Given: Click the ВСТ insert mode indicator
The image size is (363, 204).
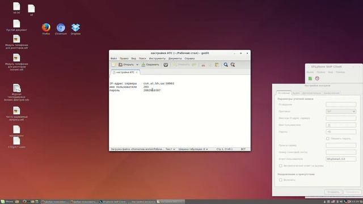Looking at the screenshot, I should (x=243, y=149).
